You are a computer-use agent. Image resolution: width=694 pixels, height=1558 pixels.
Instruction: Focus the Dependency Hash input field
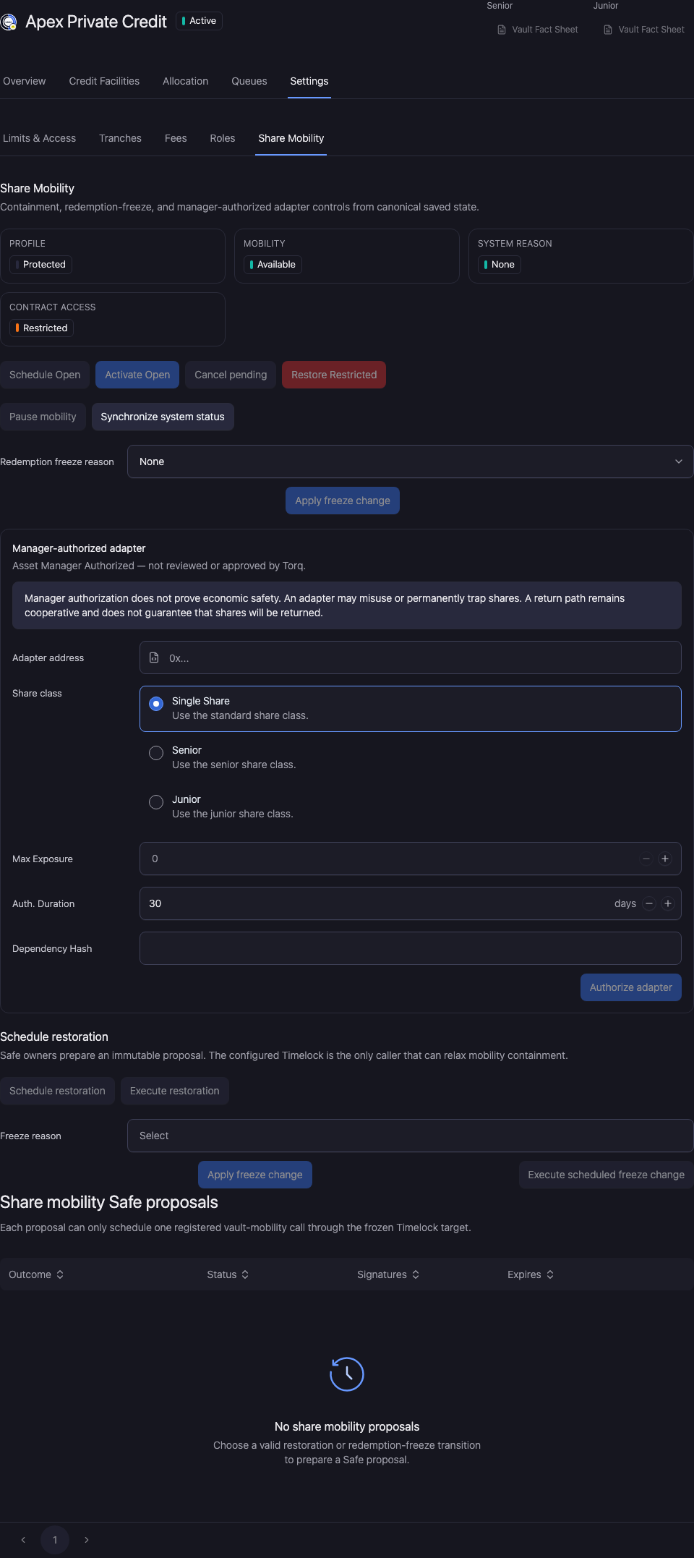coord(411,948)
